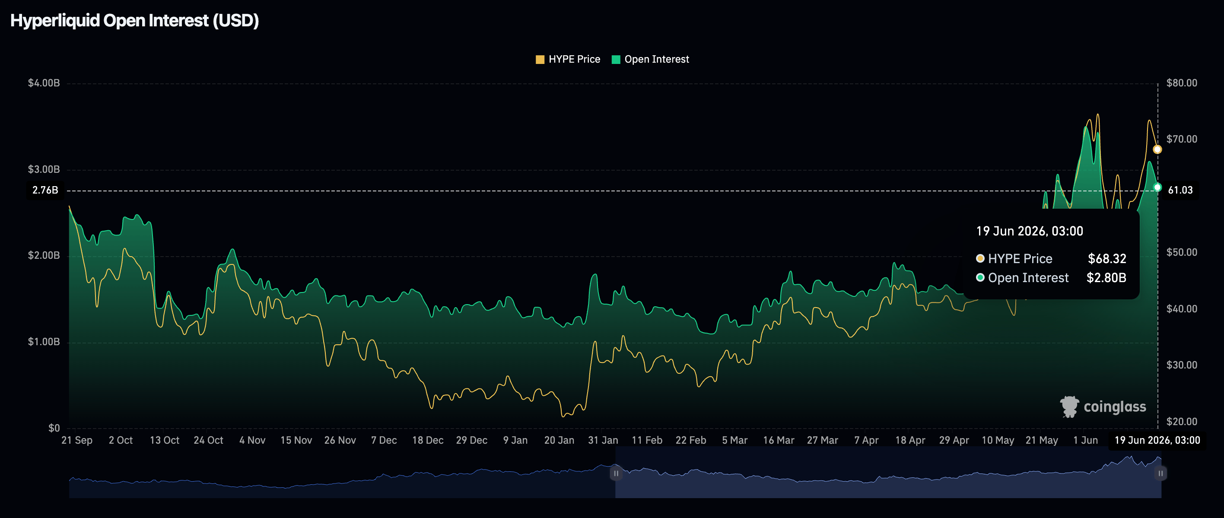Click the green Open Interest data point marker
The height and width of the screenshot is (518, 1224).
(1157, 187)
